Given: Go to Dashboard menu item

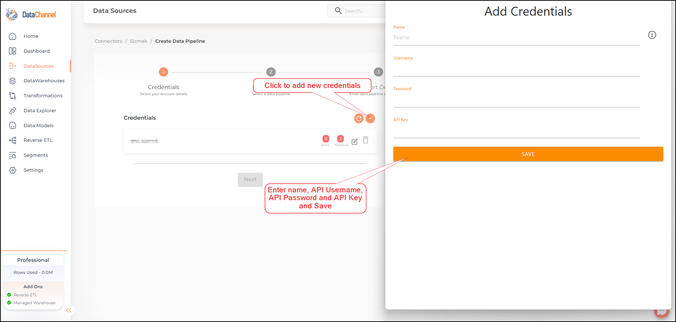Looking at the screenshot, I should pos(37,51).
